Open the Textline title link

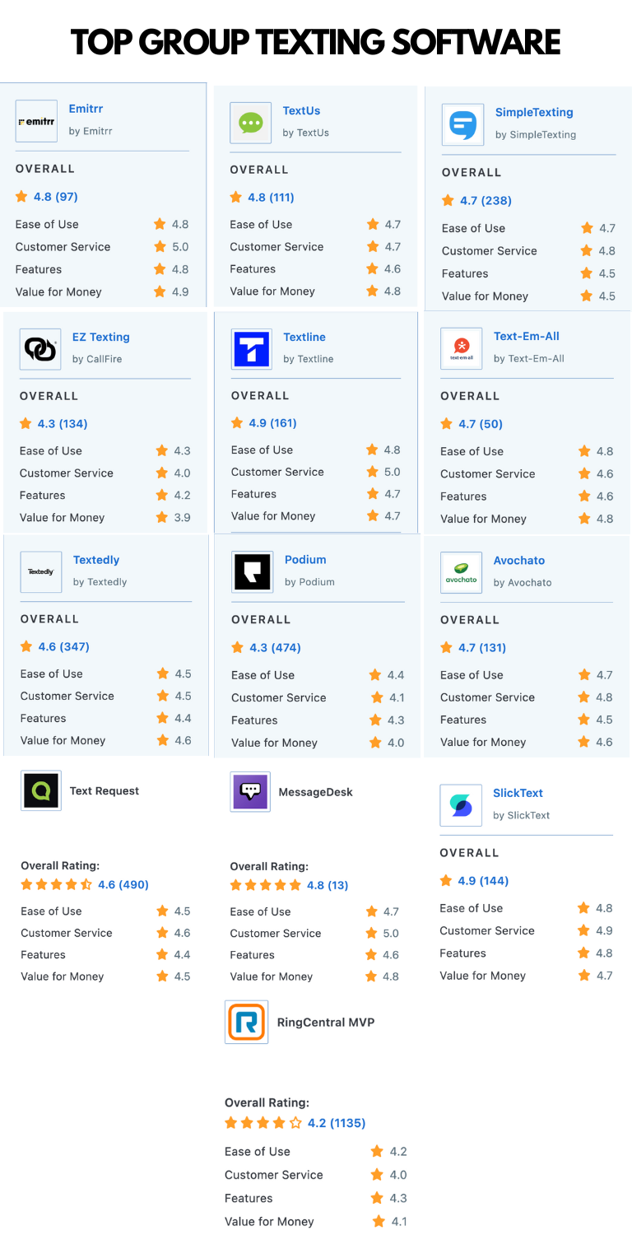(x=304, y=337)
